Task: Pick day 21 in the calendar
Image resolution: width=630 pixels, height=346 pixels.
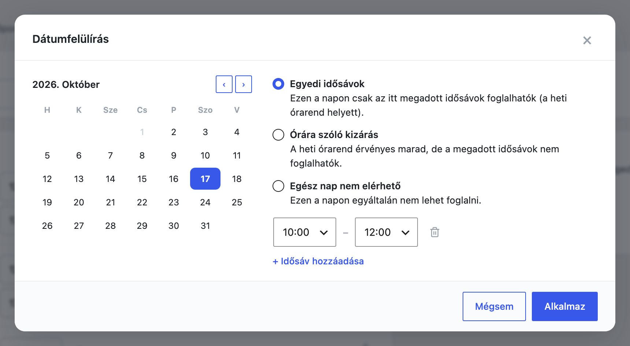Action: coord(110,202)
